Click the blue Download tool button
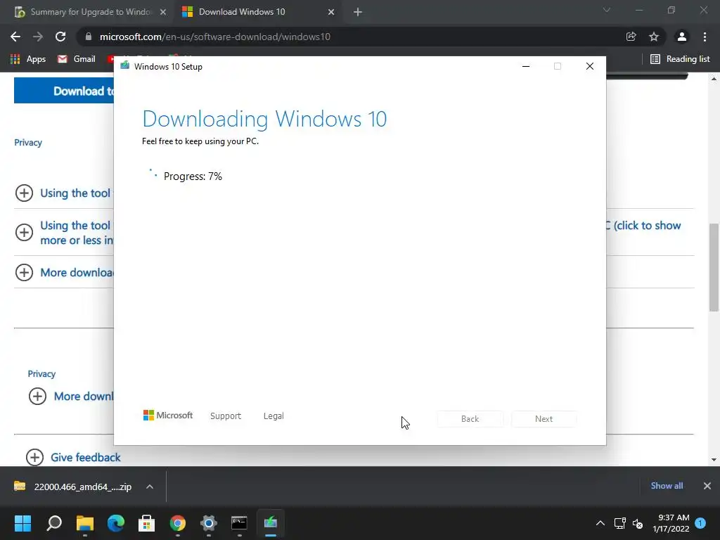Screen dimensions: 720x540 64,91
